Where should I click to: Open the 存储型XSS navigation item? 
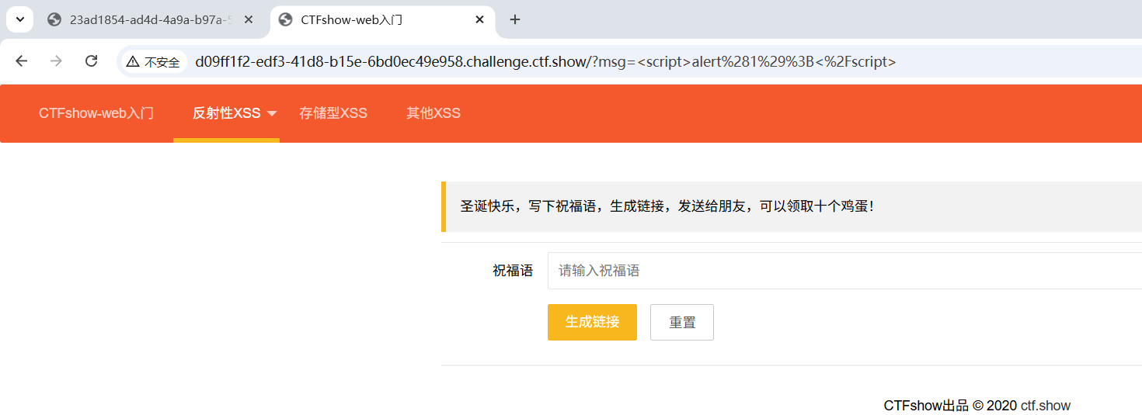[x=333, y=113]
